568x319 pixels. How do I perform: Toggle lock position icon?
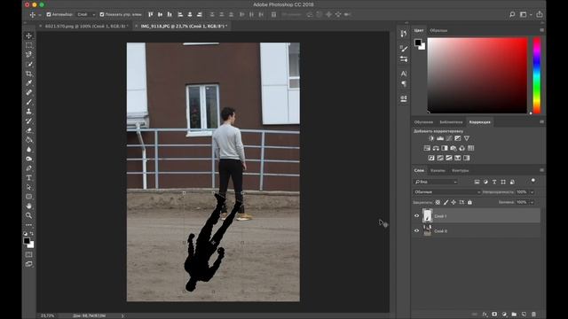[x=454, y=202]
